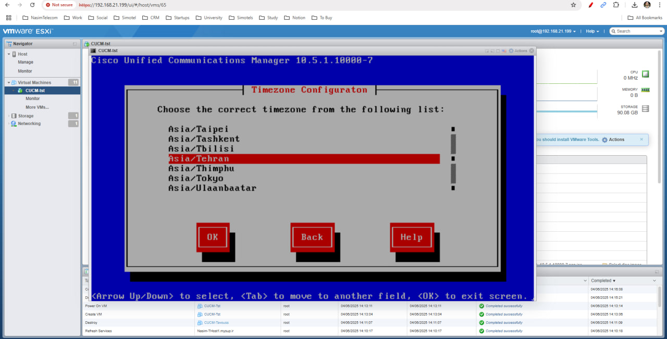Expand the Storage tree node arrow
667x339 pixels.
[9, 116]
